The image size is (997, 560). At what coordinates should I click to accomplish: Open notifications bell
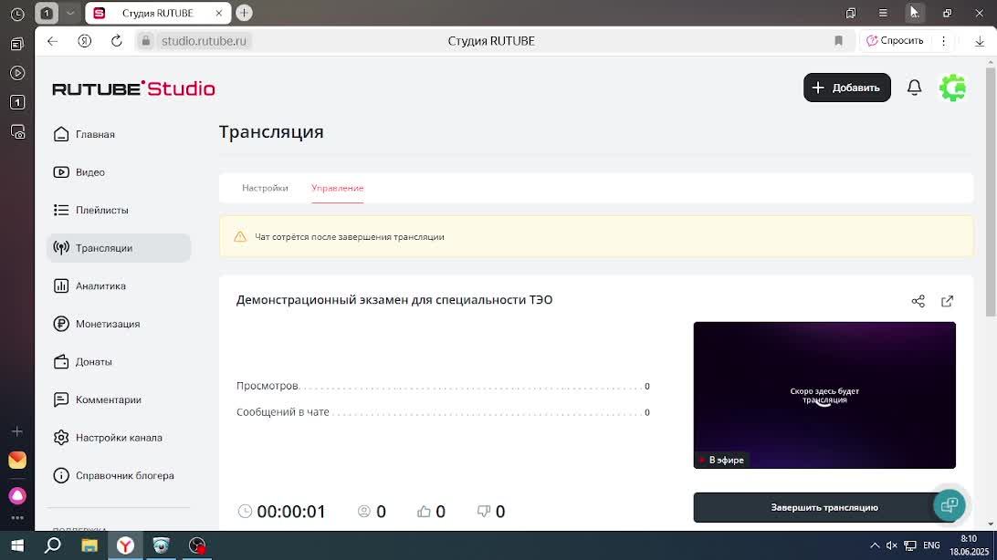click(x=914, y=88)
